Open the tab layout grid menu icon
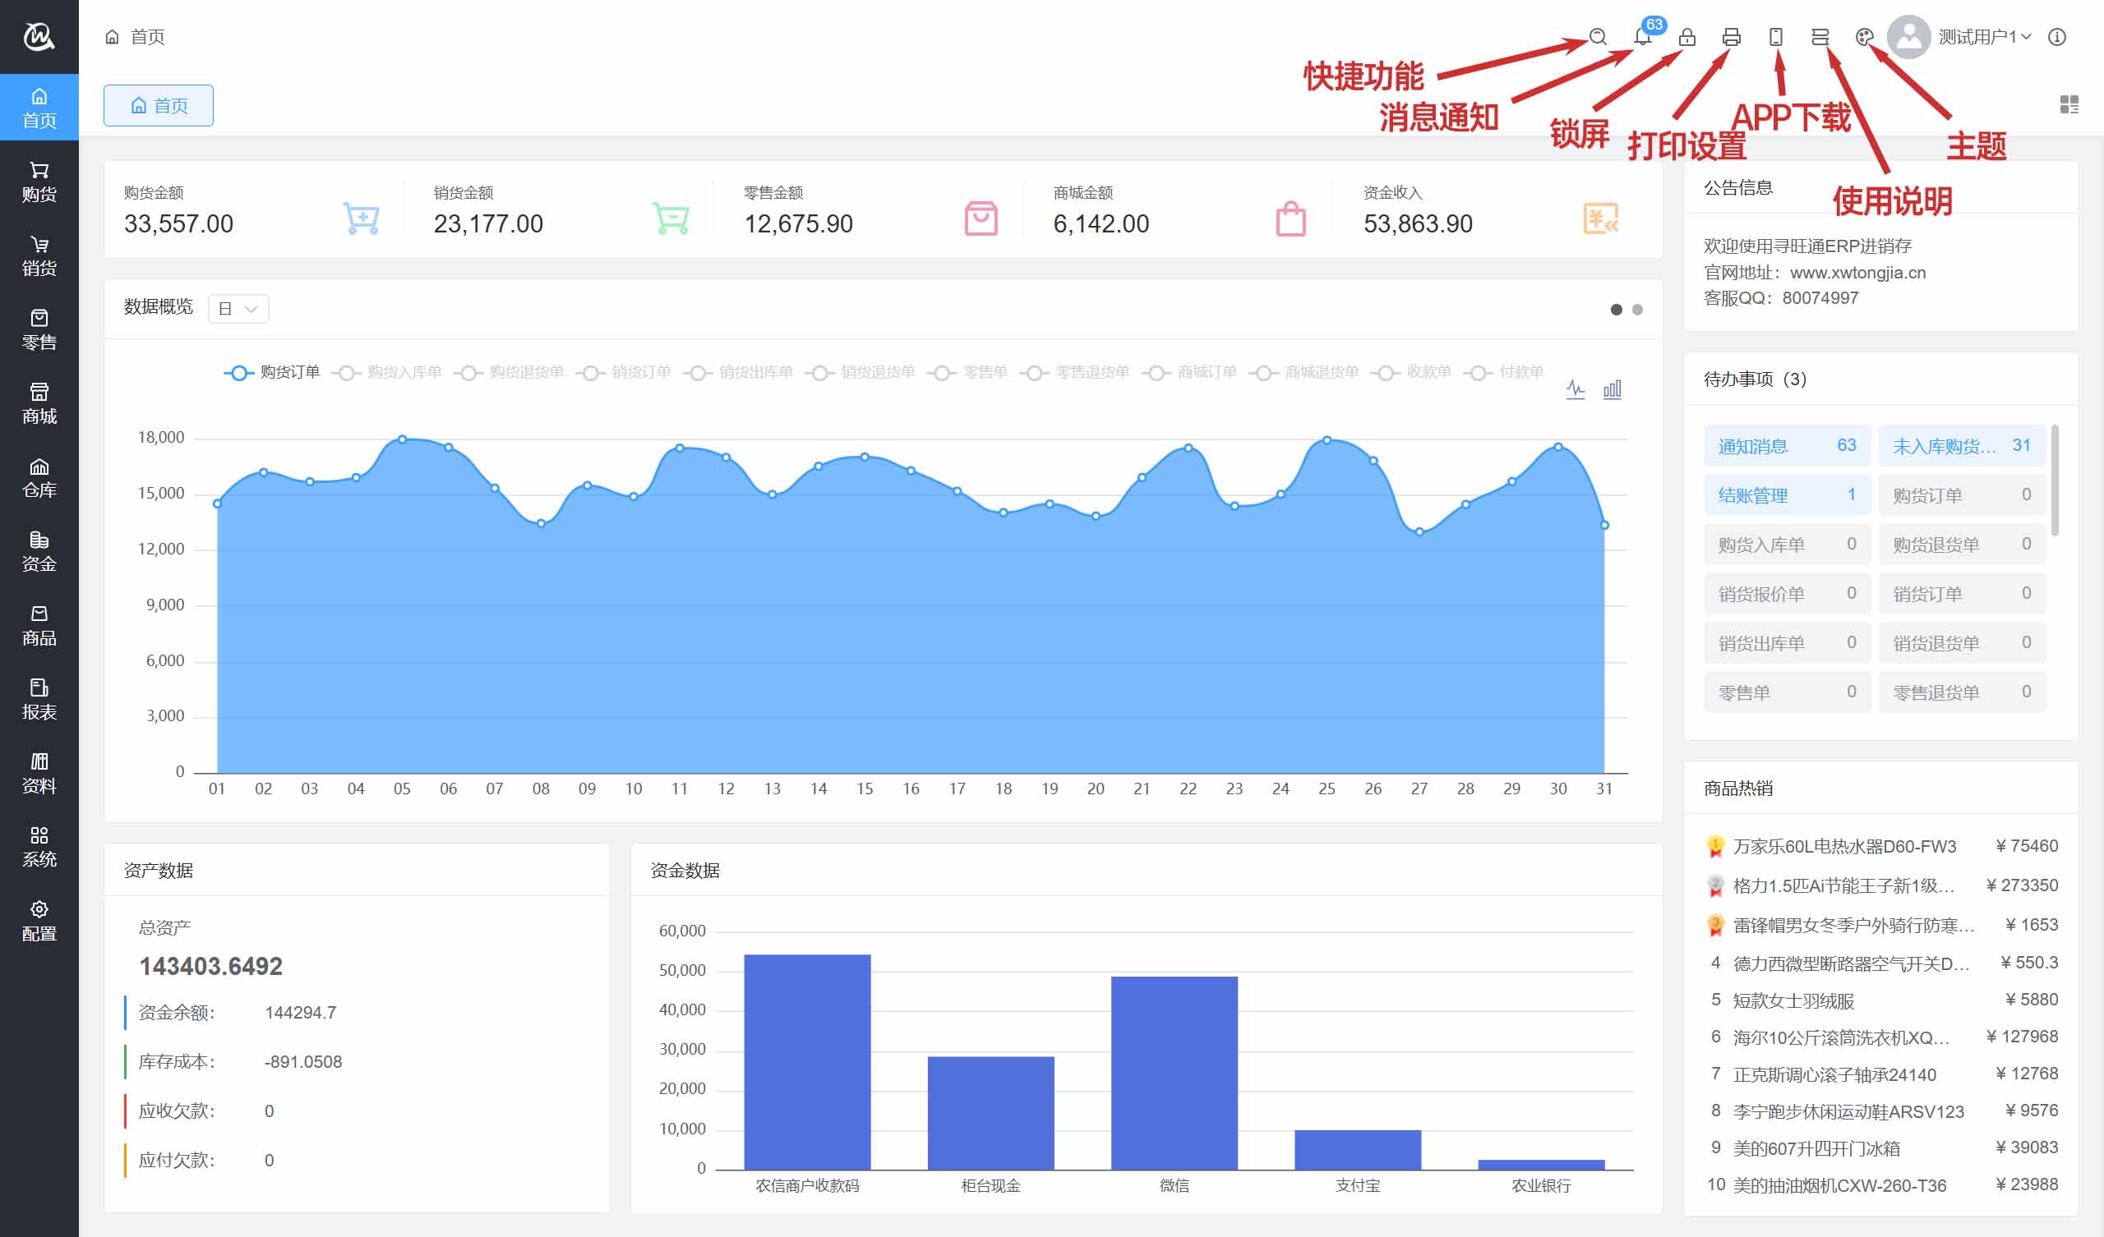The width and height of the screenshot is (2104, 1237). click(x=2069, y=104)
